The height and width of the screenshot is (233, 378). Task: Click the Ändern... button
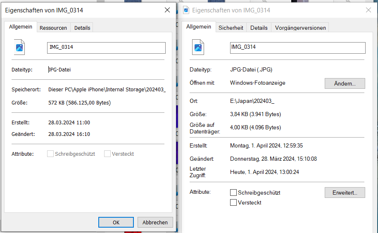pyautogui.click(x=345, y=83)
